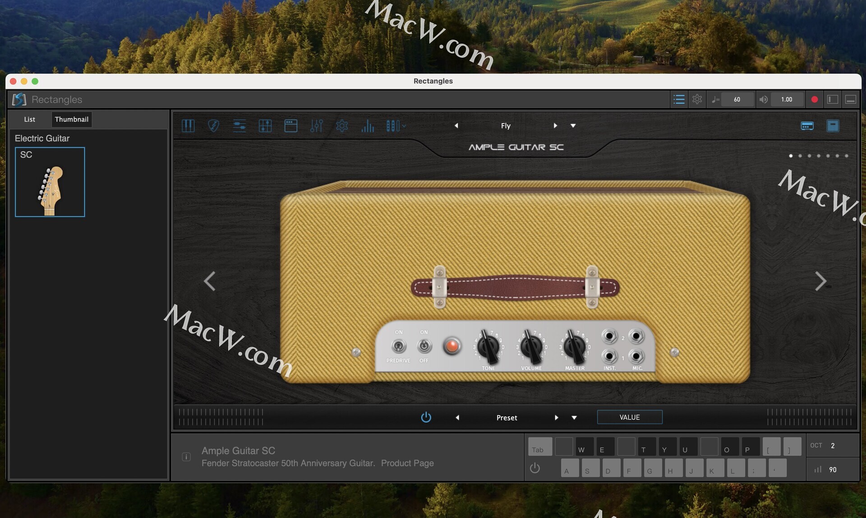The height and width of the screenshot is (518, 866).
Task: Click the volume field showing 1.00
Action: point(787,100)
